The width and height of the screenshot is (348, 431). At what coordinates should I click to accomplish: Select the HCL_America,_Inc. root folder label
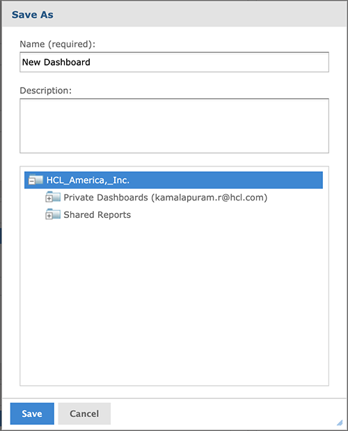(88, 180)
